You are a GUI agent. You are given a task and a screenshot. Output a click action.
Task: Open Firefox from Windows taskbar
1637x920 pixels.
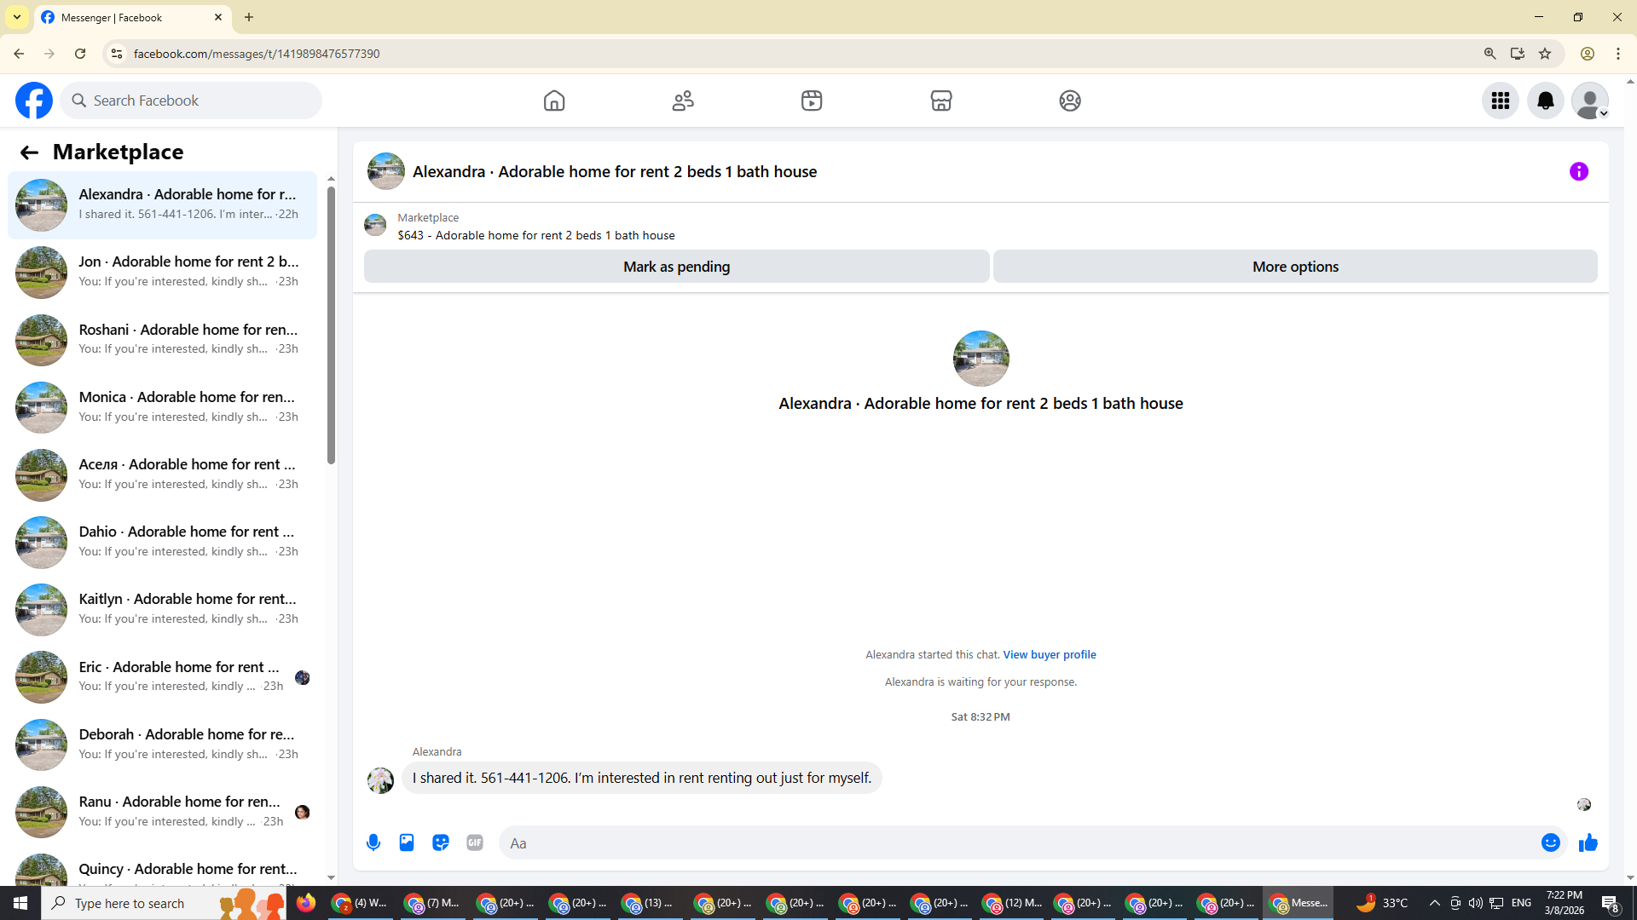(x=306, y=902)
